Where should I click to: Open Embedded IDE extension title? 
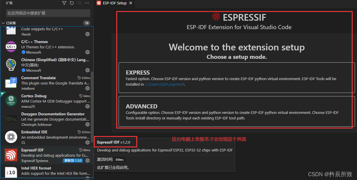[34, 132]
